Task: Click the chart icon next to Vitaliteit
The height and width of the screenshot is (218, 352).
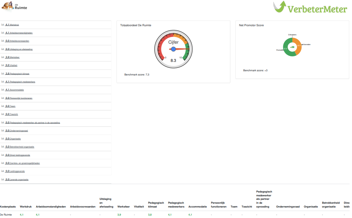Action: point(3,65)
